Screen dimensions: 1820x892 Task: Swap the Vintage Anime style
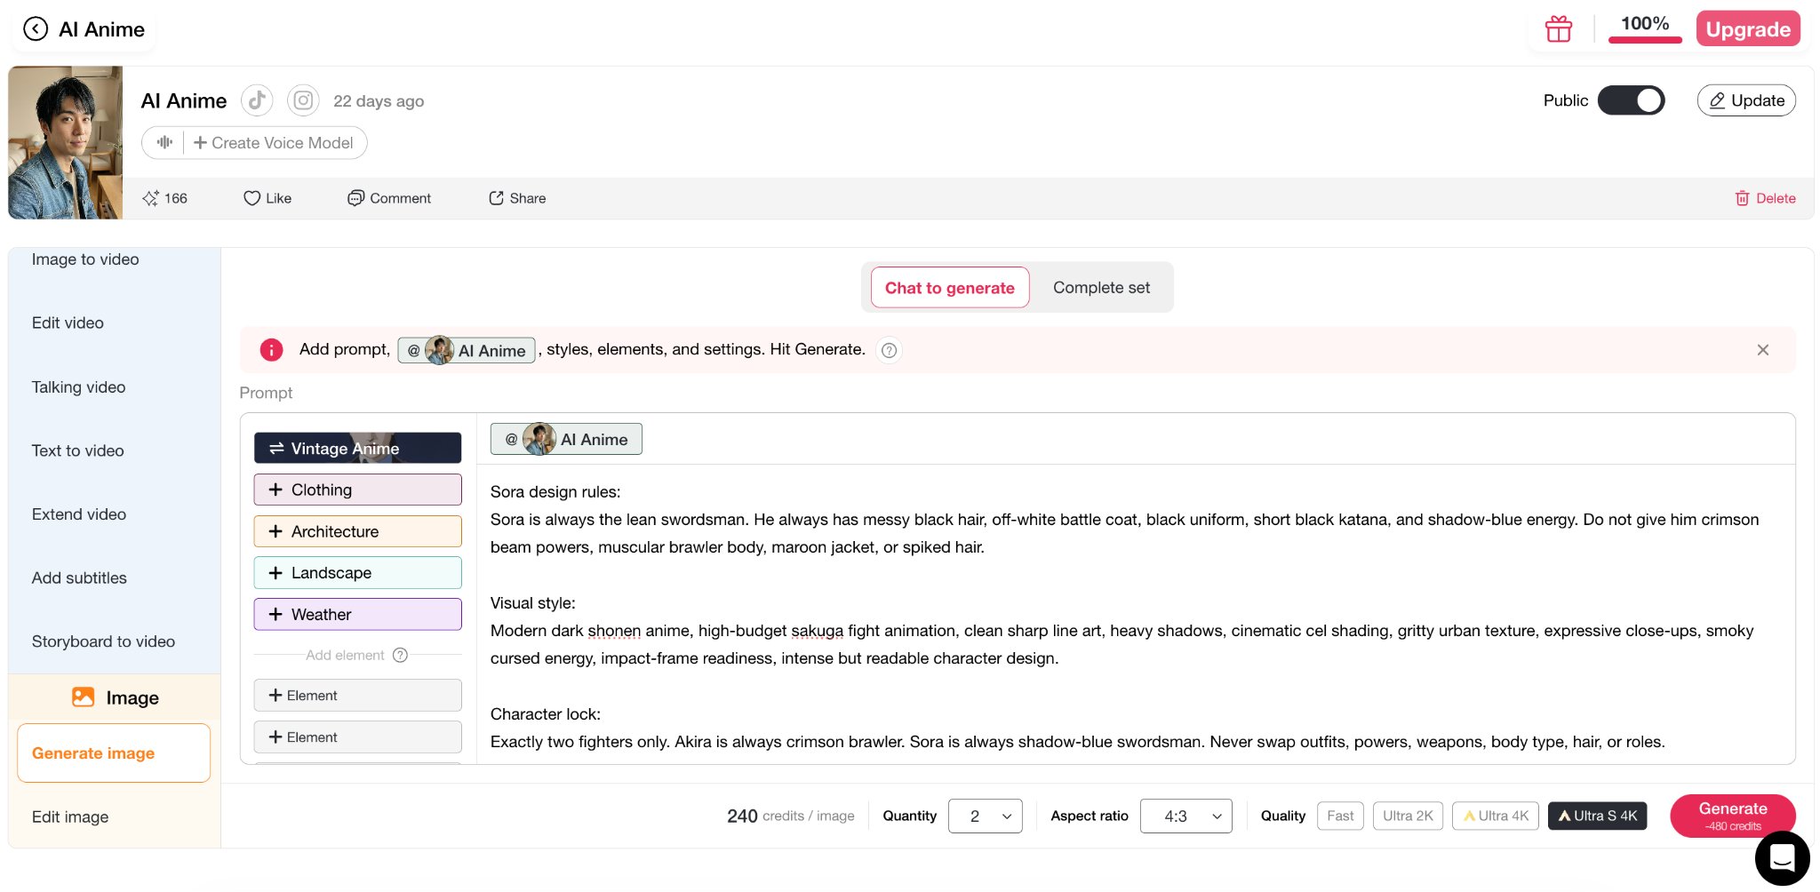[357, 448]
